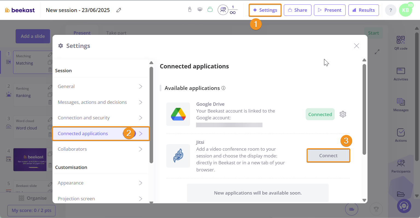Toggle the green open padlock icon

coord(210,10)
